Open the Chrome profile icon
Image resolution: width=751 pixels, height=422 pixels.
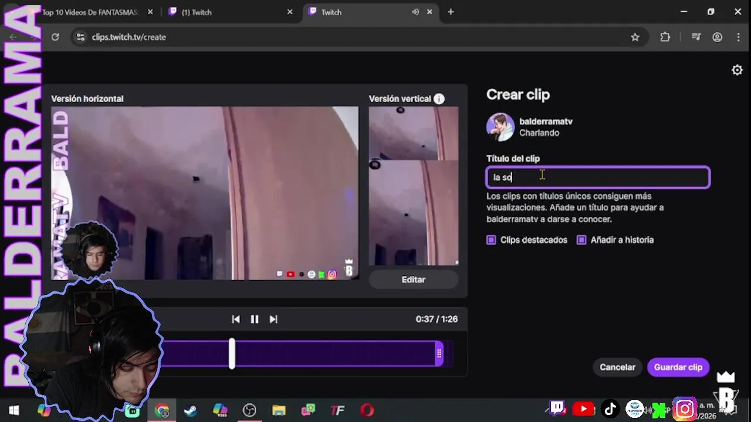coord(717,37)
